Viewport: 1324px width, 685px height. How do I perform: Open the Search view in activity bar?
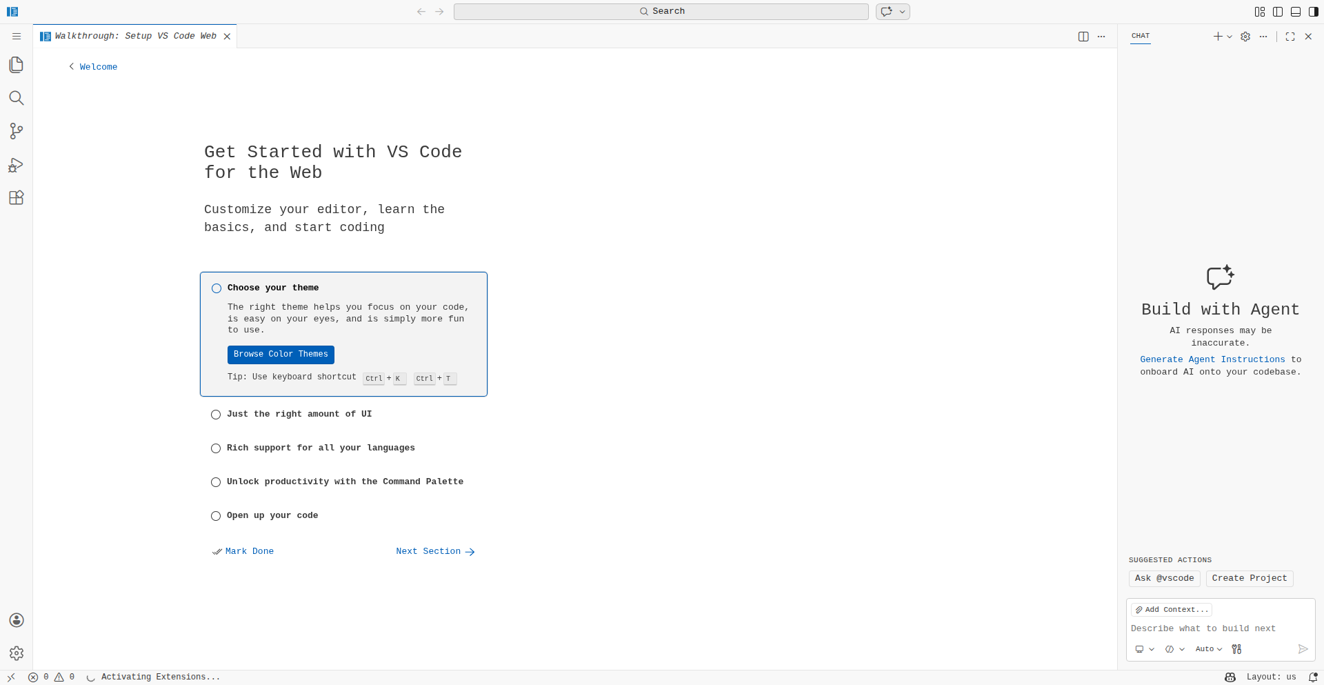pyautogui.click(x=17, y=98)
